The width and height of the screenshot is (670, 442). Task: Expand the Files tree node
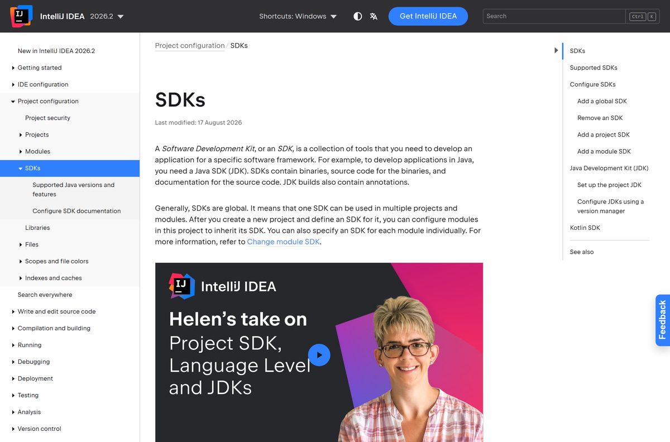point(21,244)
